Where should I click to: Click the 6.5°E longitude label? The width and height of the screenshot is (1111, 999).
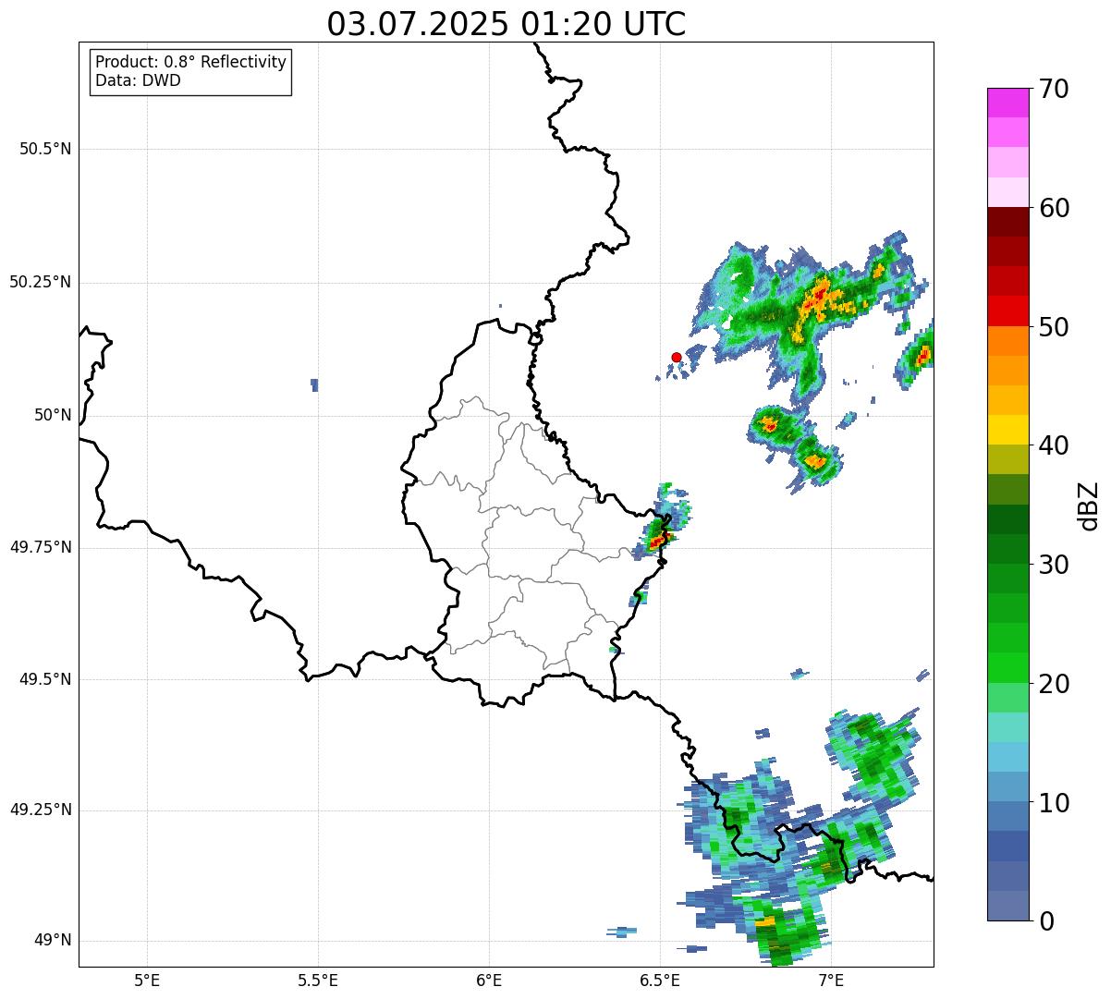[660, 980]
